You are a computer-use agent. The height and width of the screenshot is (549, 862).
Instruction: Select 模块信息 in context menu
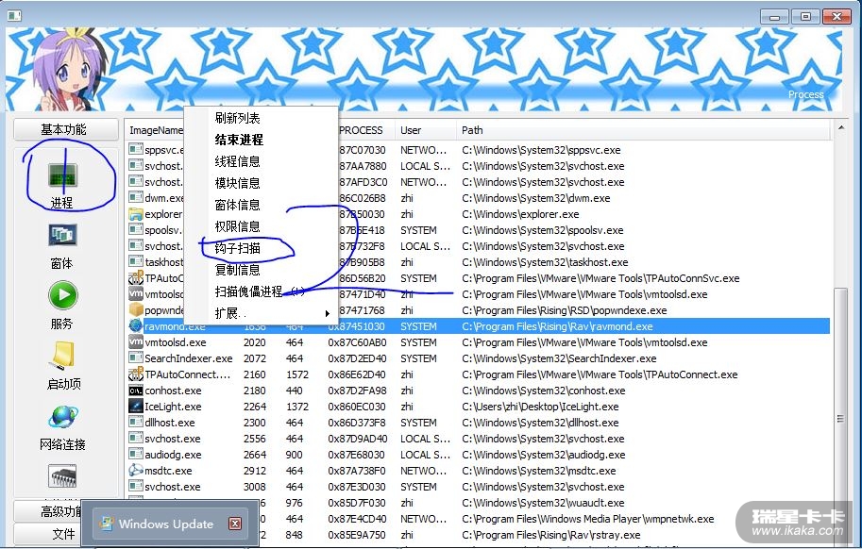click(x=237, y=183)
